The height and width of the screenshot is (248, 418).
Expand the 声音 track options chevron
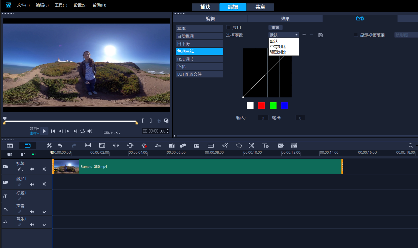44,212
